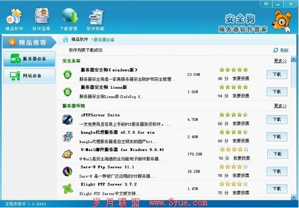
Task: Click 我要投票 for Xlight FTP Server
Action: tap(241, 193)
